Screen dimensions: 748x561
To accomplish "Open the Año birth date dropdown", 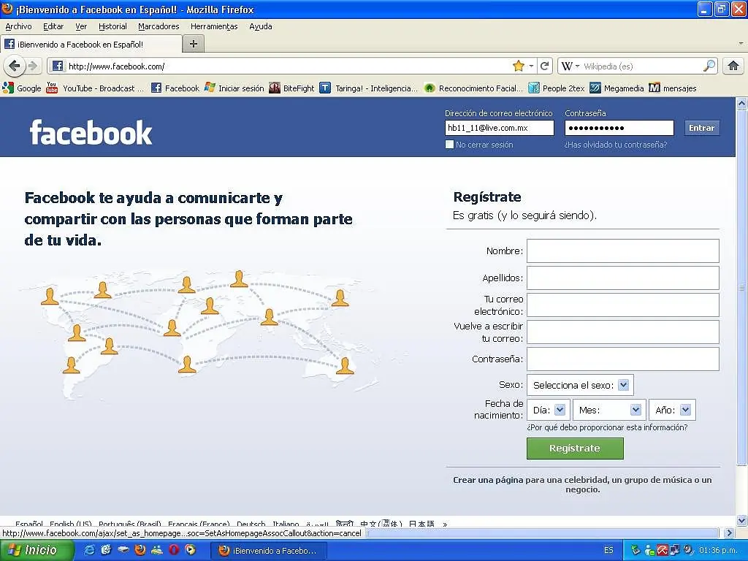I will click(672, 410).
